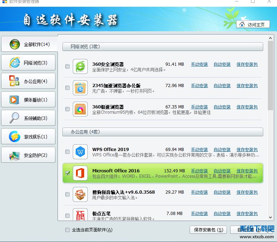
Task: Click the 2345加速浏览器 icon
Action: [x=80, y=88]
